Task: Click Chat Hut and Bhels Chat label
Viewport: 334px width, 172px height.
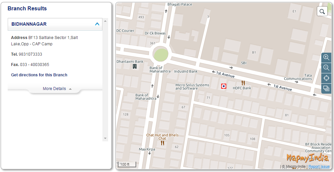Action: 162,137
